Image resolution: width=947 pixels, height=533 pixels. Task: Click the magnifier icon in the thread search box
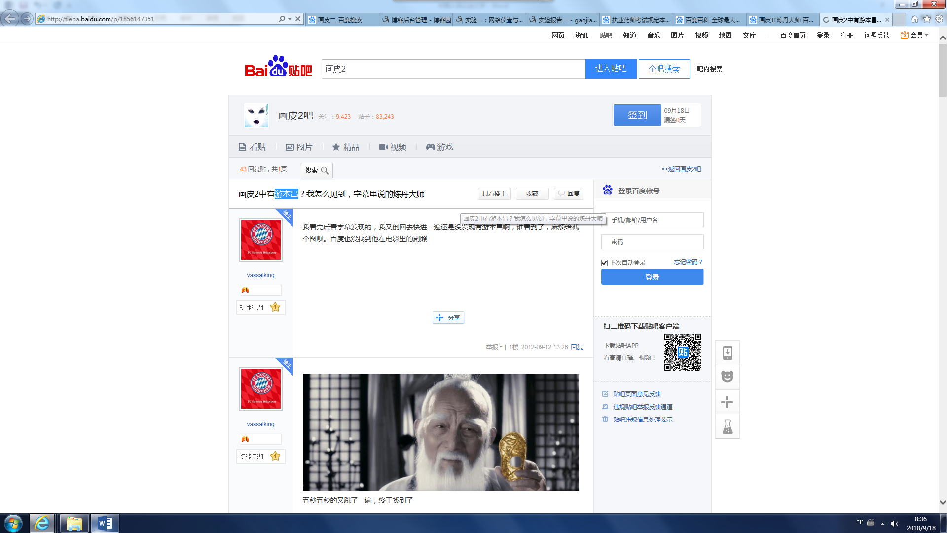tap(325, 171)
